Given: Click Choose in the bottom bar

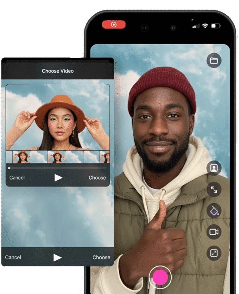Looking at the screenshot, I should click(101, 258).
